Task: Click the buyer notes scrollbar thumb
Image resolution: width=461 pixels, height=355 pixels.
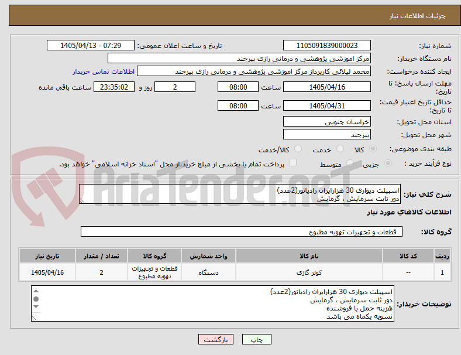Action: pos(36,299)
